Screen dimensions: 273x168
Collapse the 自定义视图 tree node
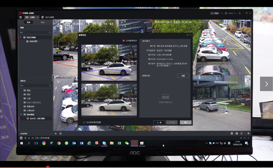pos(20,37)
